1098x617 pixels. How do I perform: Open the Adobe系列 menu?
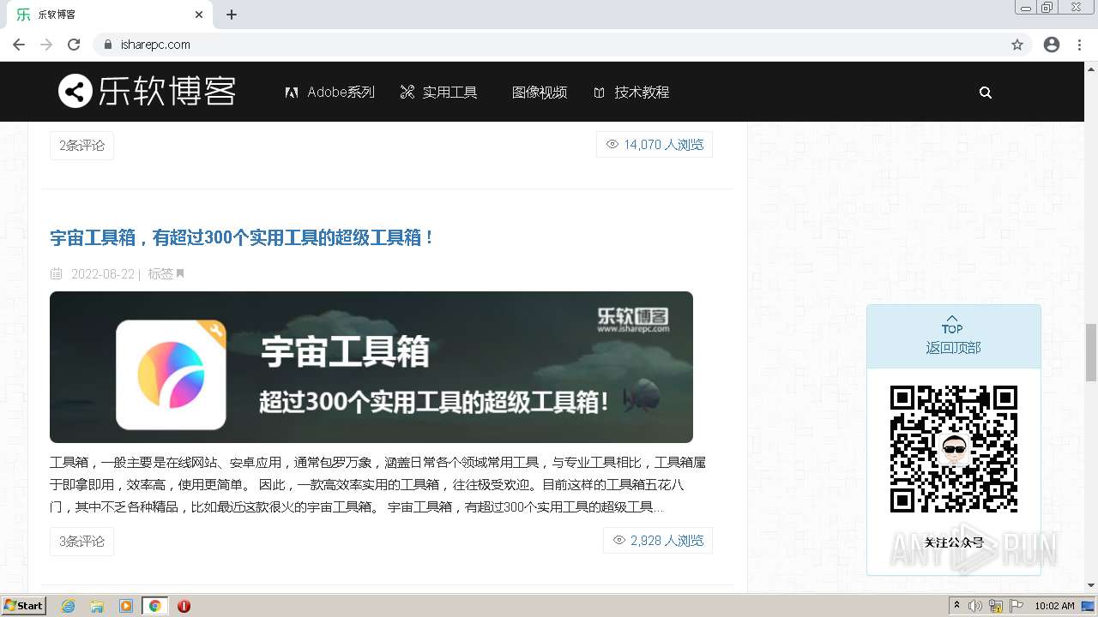tap(330, 92)
